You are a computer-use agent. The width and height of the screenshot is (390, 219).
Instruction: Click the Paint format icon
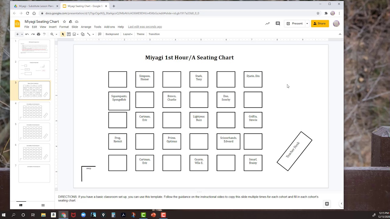[x=44, y=34]
